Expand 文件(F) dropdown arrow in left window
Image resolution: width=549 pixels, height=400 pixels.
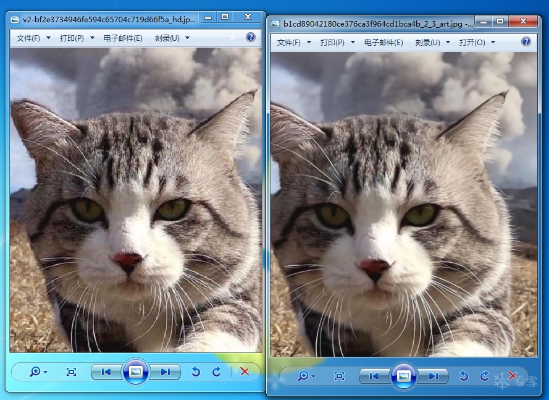(x=48, y=38)
